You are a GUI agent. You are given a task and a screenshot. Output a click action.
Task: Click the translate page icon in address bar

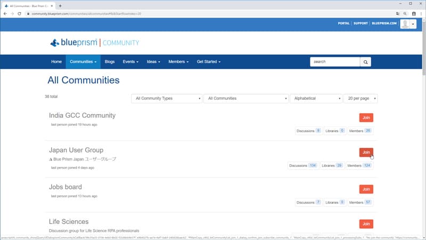(x=398, y=14)
